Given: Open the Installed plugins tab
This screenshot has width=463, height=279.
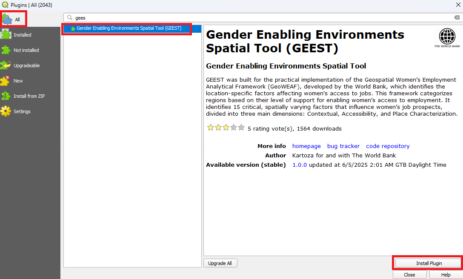Looking at the screenshot, I should tap(30, 35).
